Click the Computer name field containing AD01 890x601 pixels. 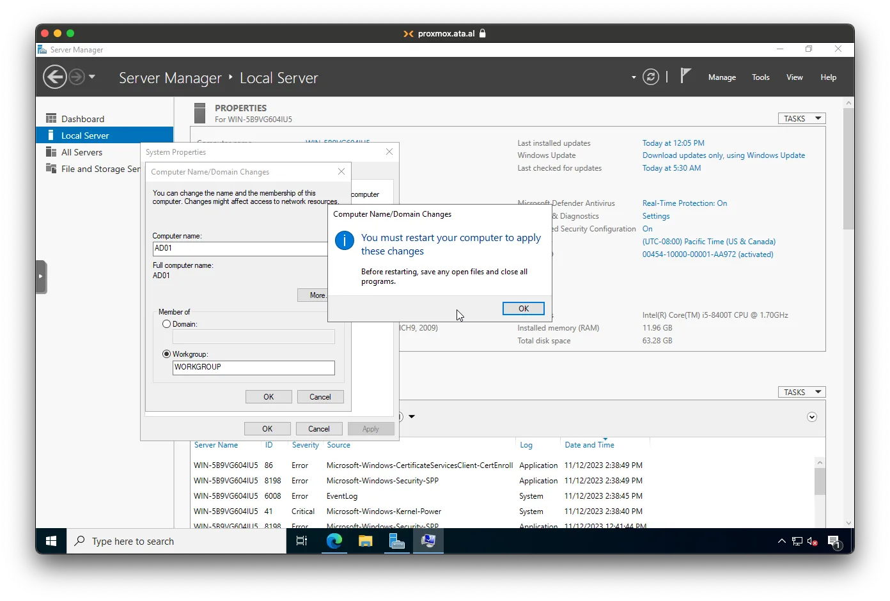(x=240, y=249)
